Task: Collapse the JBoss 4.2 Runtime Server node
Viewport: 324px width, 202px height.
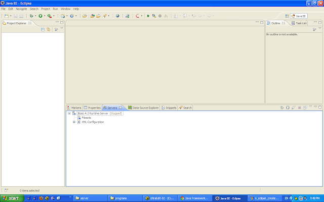Action: point(69,113)
